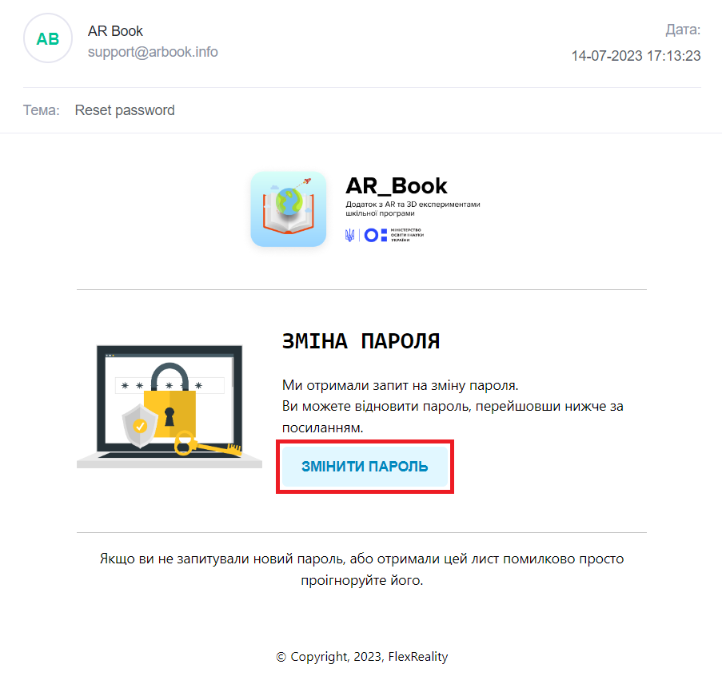This screenshot has height=696, width=722.
Task: Click the laptop security illustration
Action: coord(170,407)
